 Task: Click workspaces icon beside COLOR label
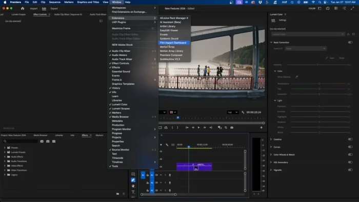[320, 9]
